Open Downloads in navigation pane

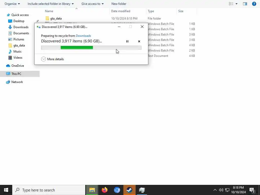[x=18, y=27]
